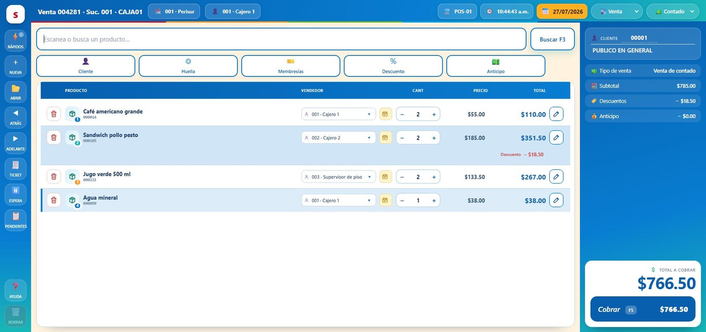Change vendor for Sandwich pollo pesto
Screen dimensions: 706x332
(338, 138)
